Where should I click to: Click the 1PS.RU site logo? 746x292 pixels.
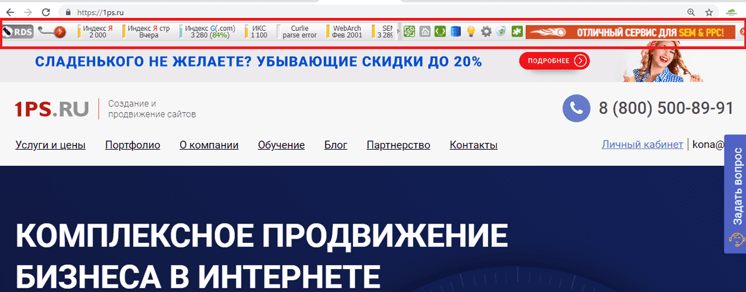[x=52, y=109]
